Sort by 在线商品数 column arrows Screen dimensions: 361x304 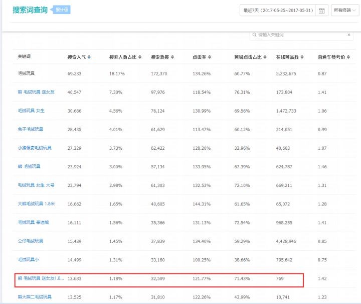(302, 57)
